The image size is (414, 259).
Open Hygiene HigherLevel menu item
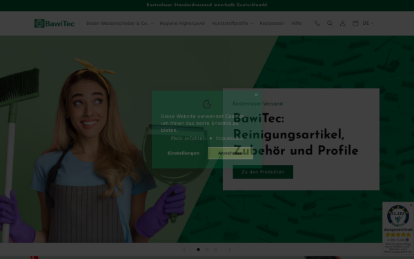[182, 23]
